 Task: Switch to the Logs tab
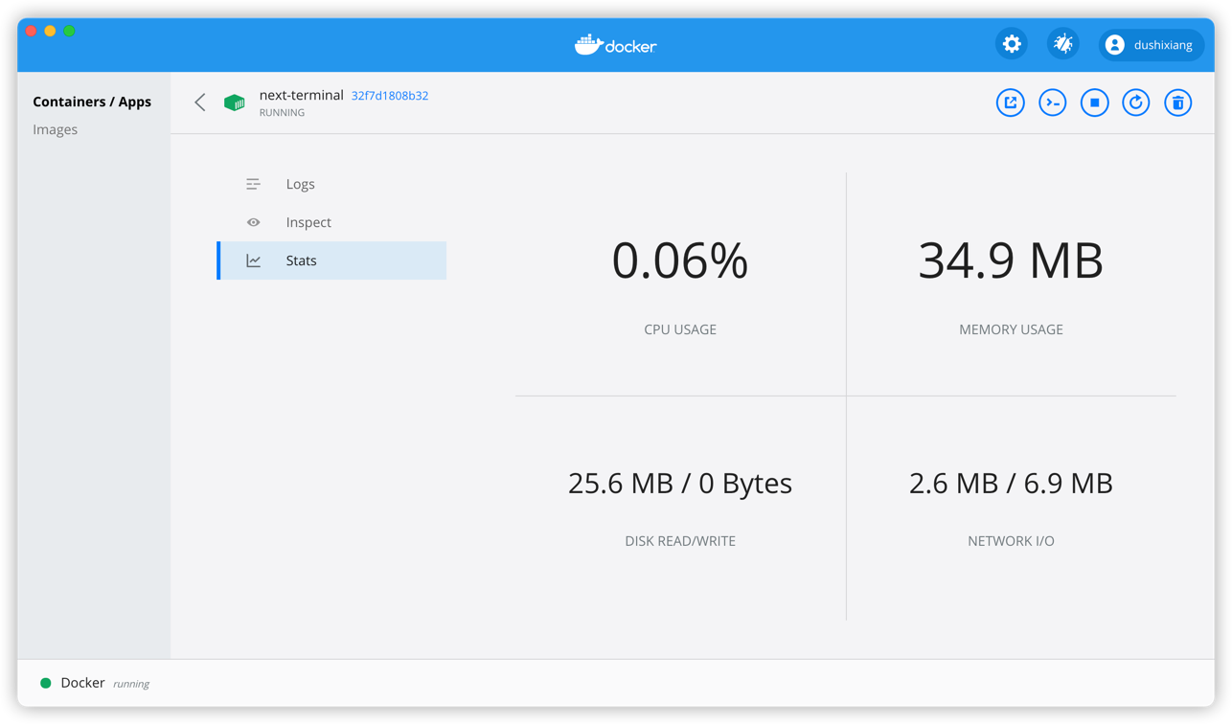(x=300, y=184)
